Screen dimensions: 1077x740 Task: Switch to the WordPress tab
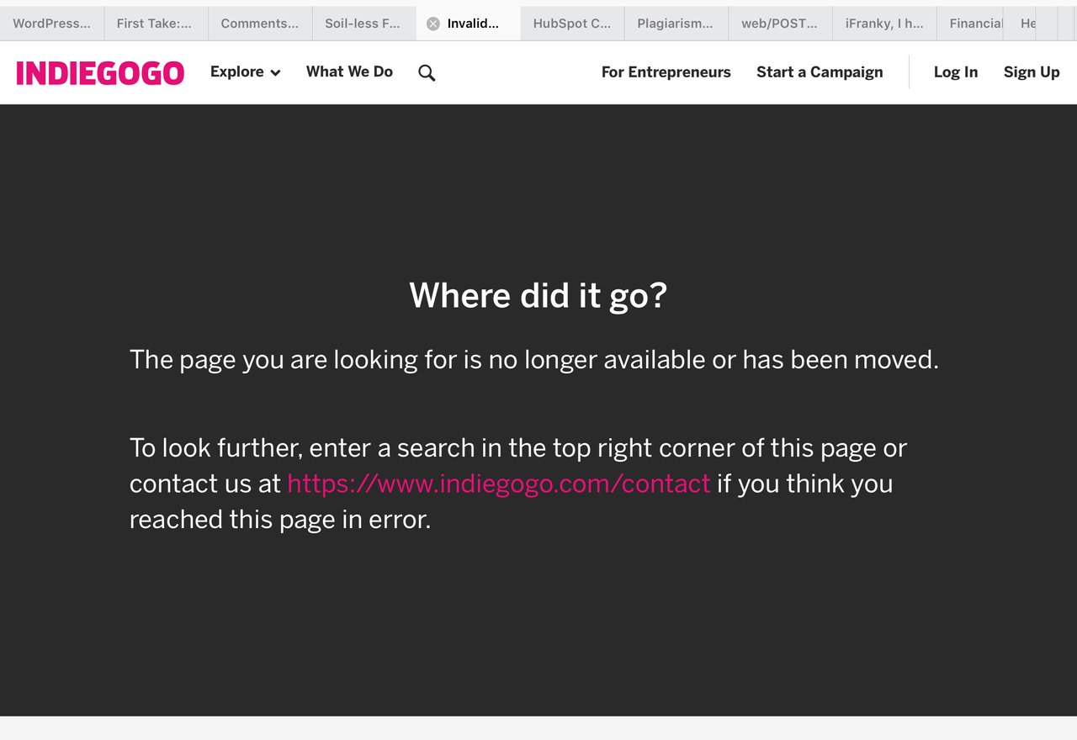(x=51, y=24)
